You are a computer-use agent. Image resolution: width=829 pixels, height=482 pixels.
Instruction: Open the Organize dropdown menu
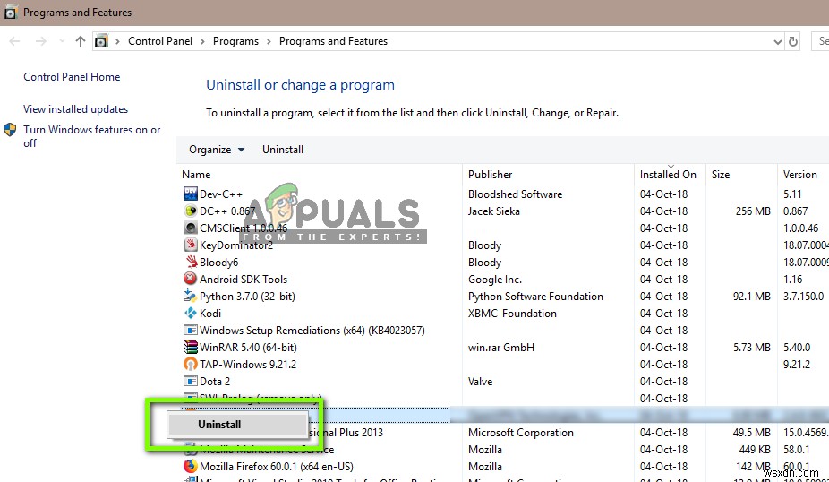(x=217, y=150)
